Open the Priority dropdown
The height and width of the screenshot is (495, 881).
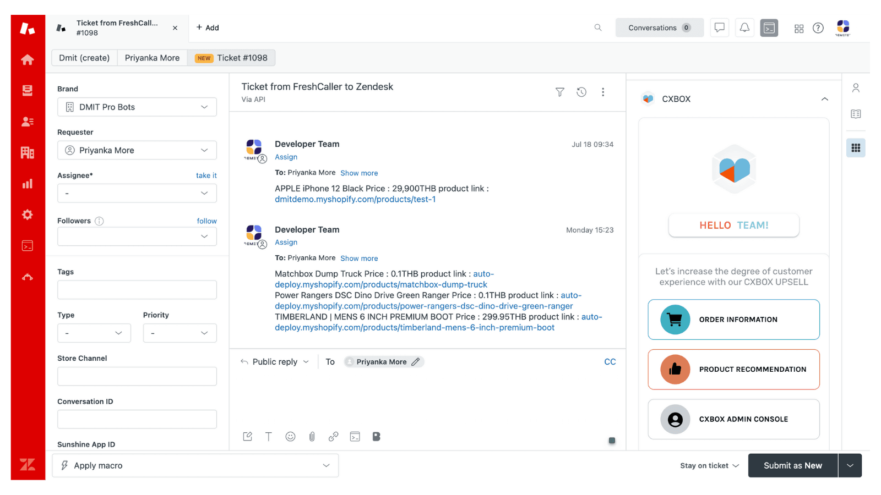click(x=180, y=333)
